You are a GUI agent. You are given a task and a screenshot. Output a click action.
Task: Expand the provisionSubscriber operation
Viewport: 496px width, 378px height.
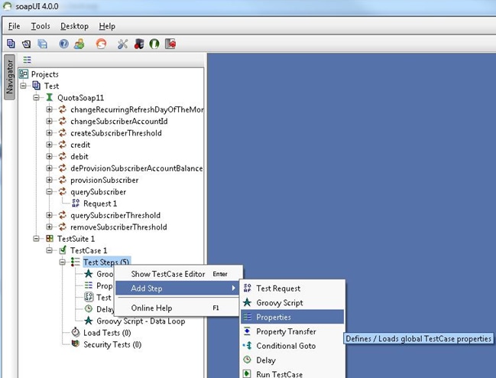point(50,180)
